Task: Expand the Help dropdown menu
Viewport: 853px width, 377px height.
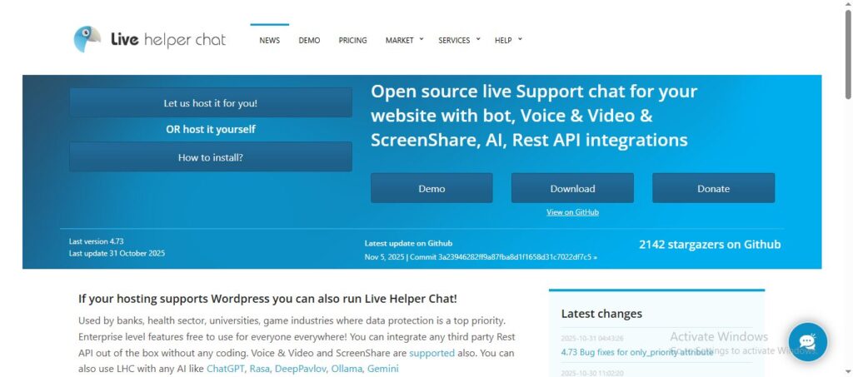Action: click(x=508, y=40)
